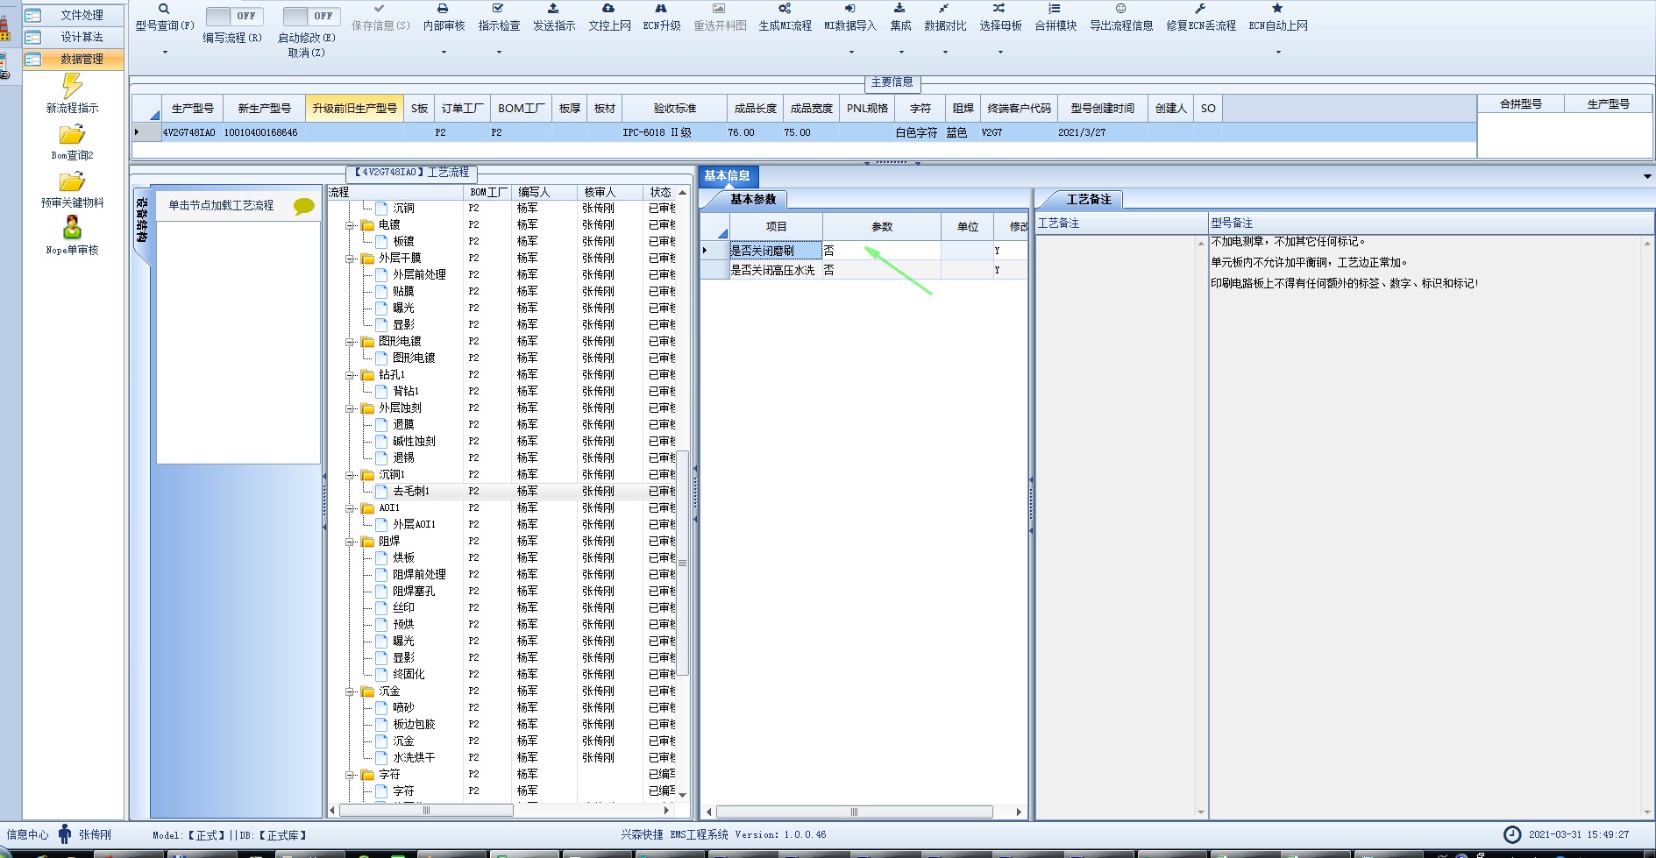Click the 保存信息(S) checkmark icon
1656x858 pixels.
[x=380, y=9]
